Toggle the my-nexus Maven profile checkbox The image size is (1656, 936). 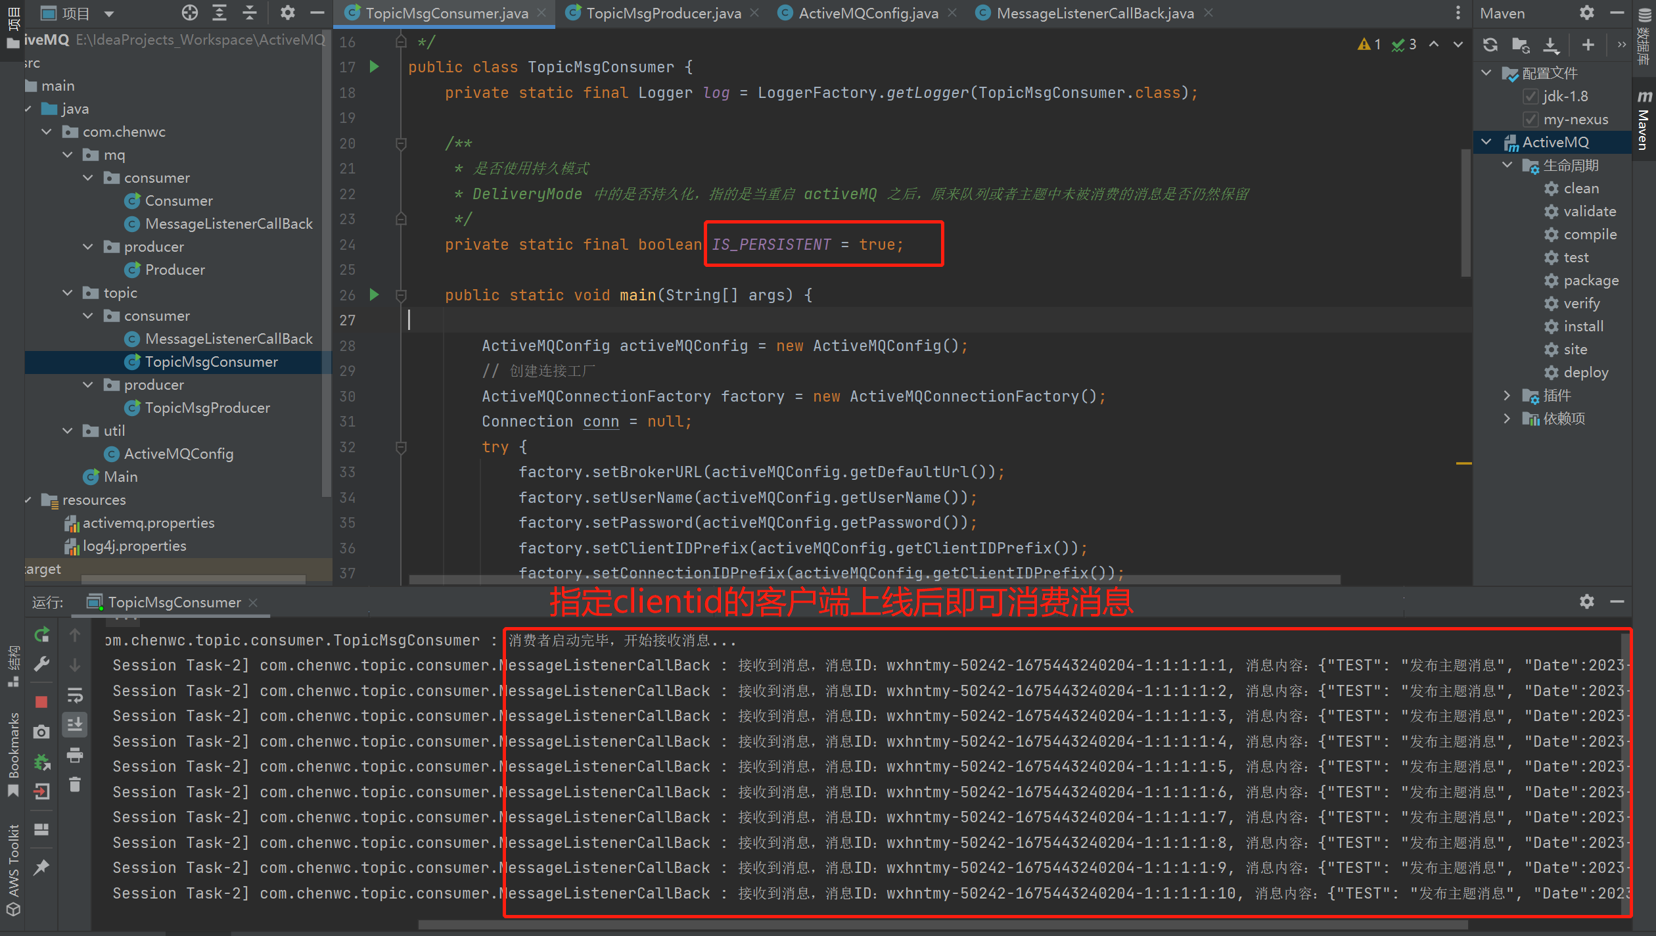pyautogui.click(x=1530, y=119)
